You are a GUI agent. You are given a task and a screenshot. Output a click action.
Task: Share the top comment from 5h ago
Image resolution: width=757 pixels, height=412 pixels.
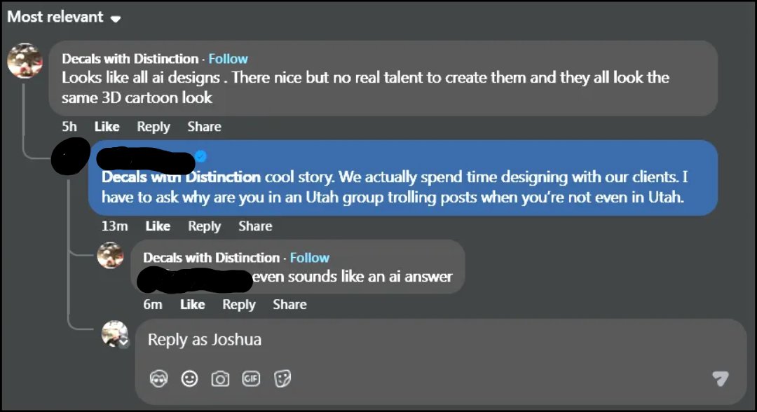204,127
